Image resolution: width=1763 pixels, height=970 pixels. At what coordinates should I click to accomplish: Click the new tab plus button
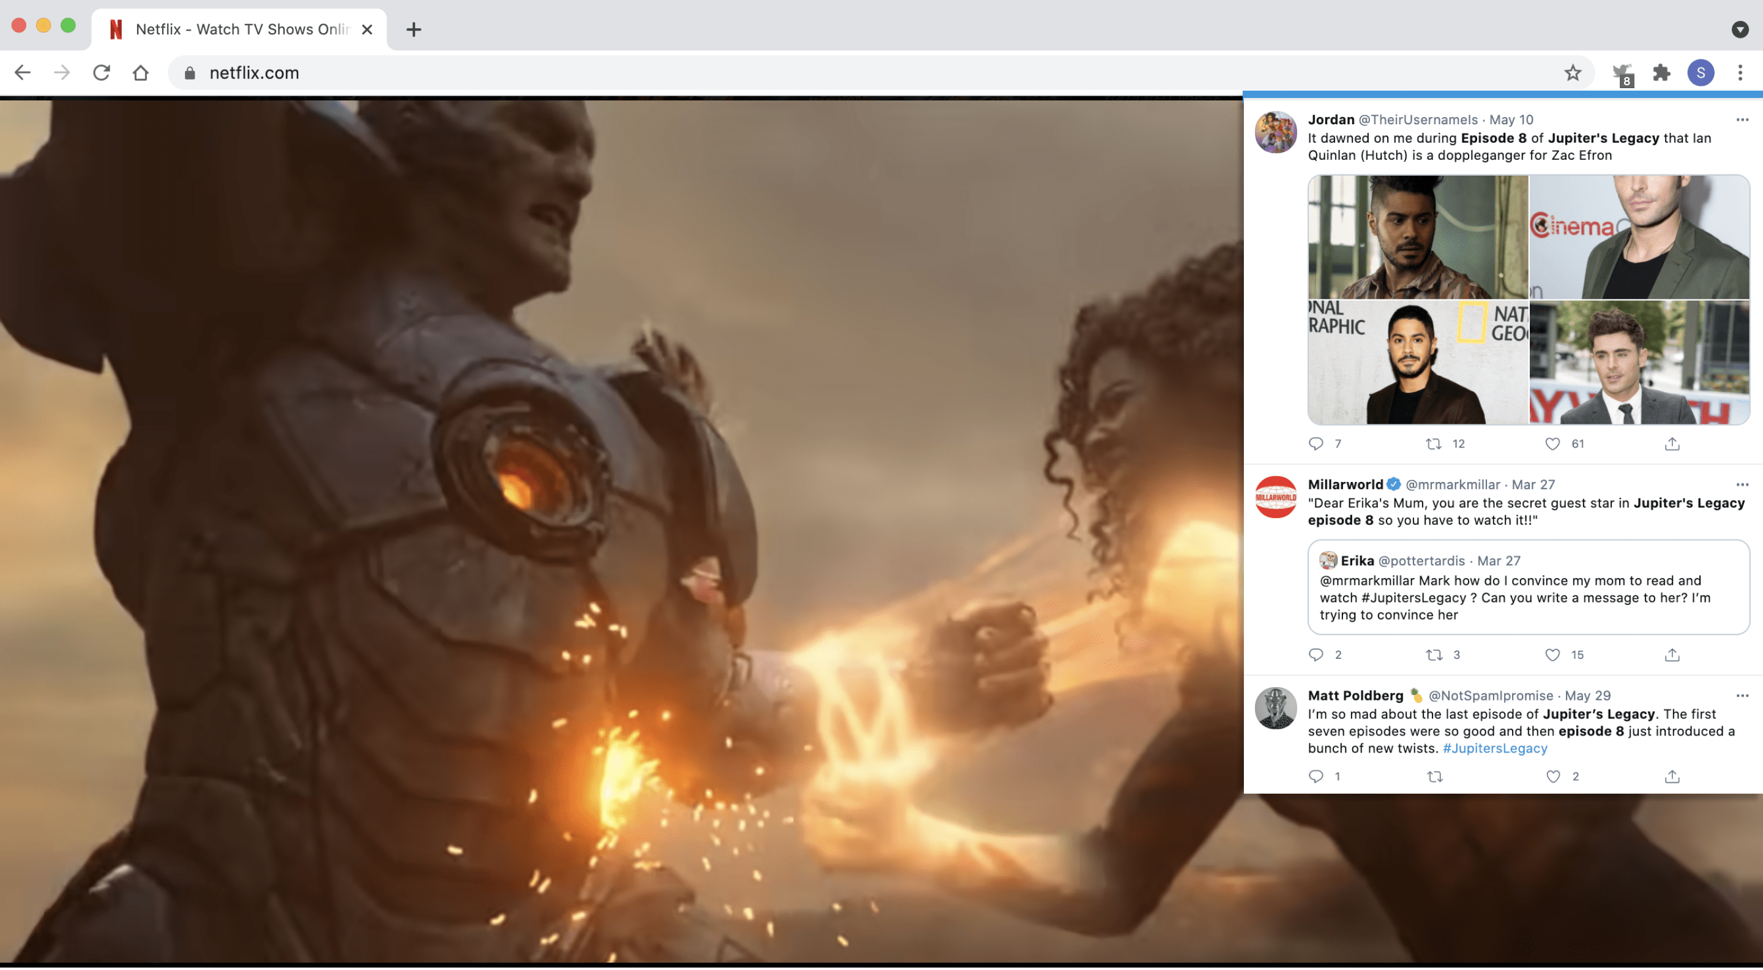(x=413, y=29)
